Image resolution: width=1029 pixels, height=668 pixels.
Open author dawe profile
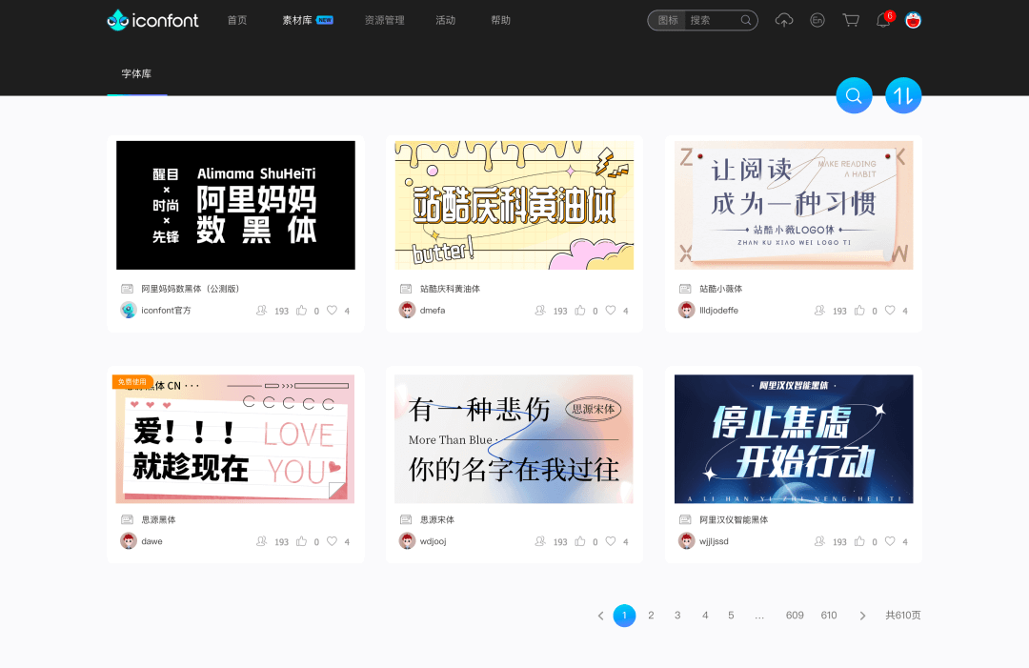(x=151, y=541)
